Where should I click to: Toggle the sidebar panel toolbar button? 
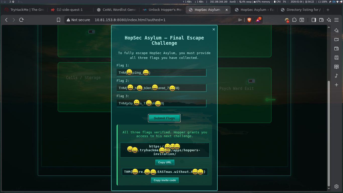point(314,20)
